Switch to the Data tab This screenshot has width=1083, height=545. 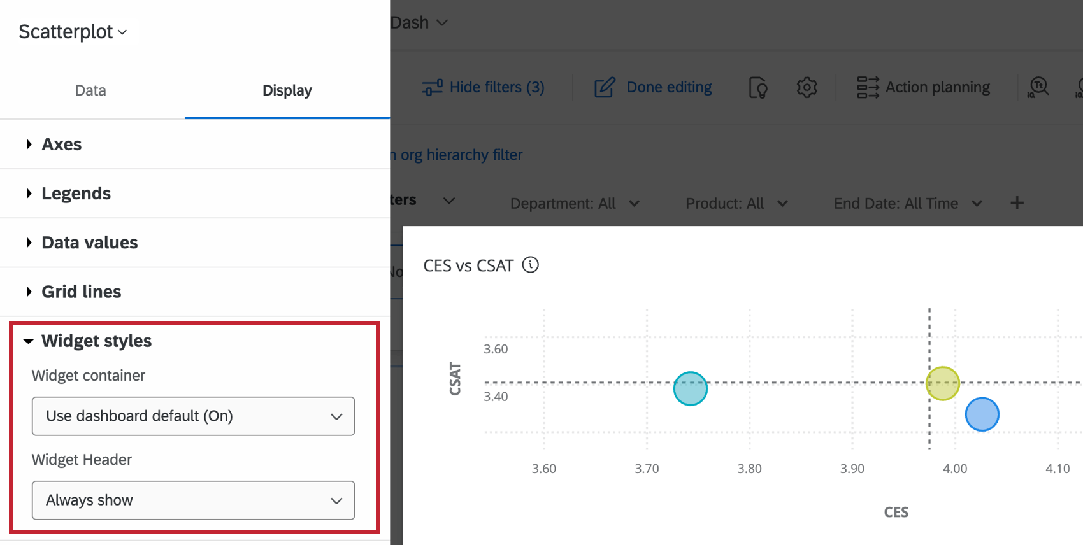click(90, 90)
